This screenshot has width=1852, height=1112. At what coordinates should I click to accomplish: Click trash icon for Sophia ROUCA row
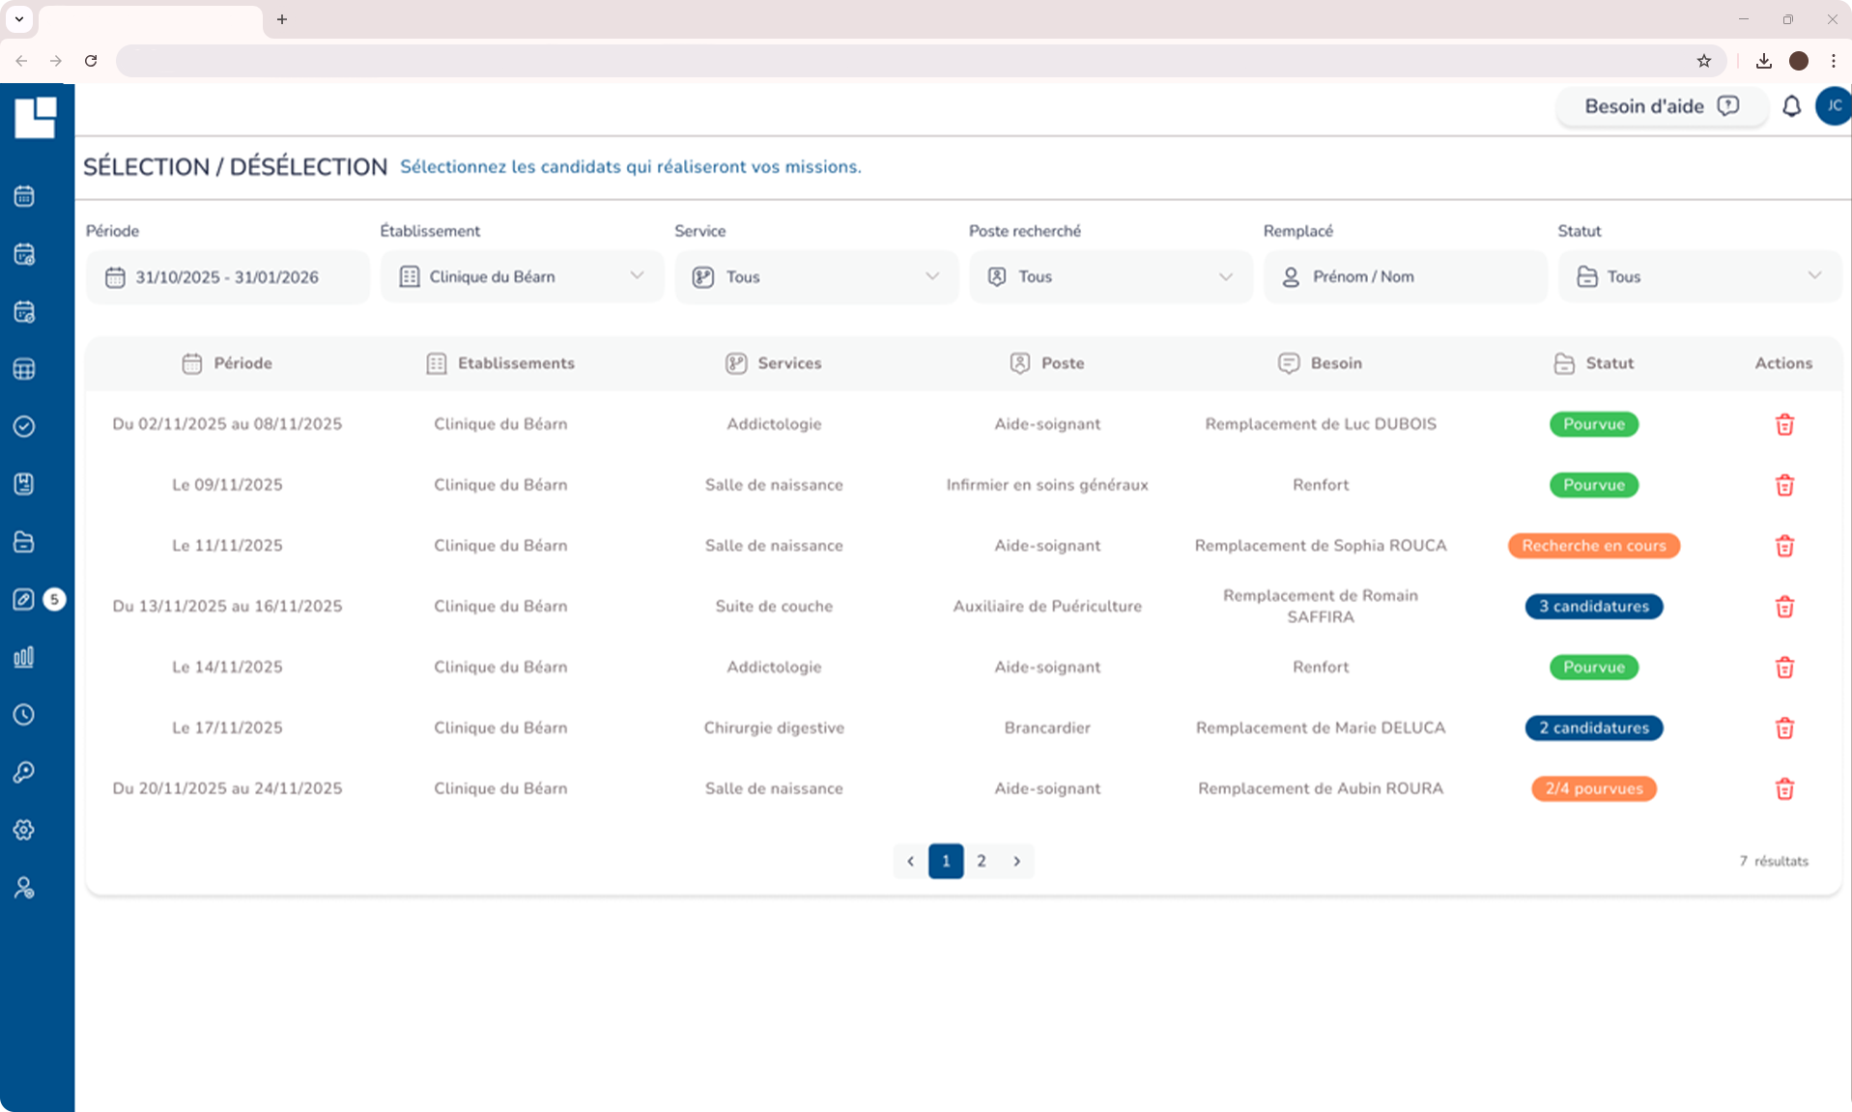click(x=1783, y=546)
